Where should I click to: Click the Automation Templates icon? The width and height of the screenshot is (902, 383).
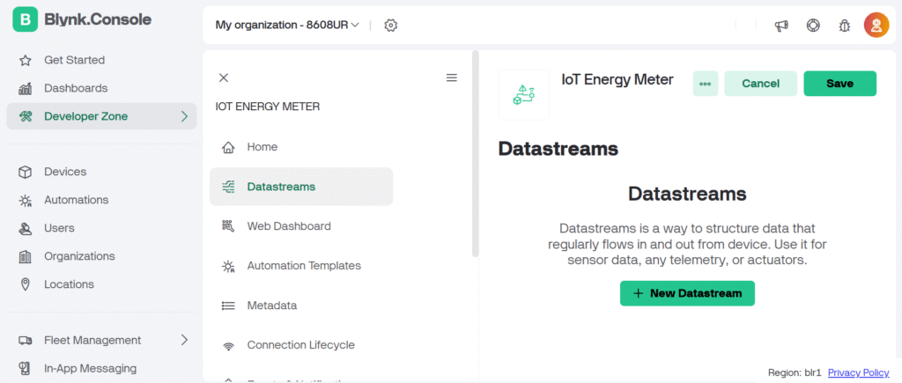click(x=228, y=266)
